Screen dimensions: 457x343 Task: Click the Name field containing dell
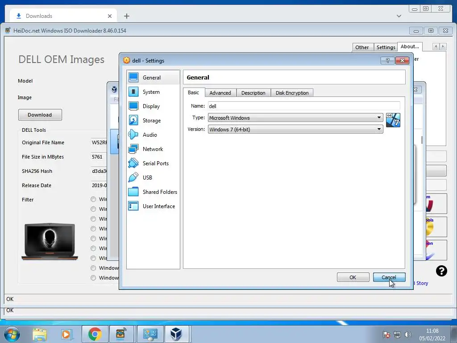304,106
